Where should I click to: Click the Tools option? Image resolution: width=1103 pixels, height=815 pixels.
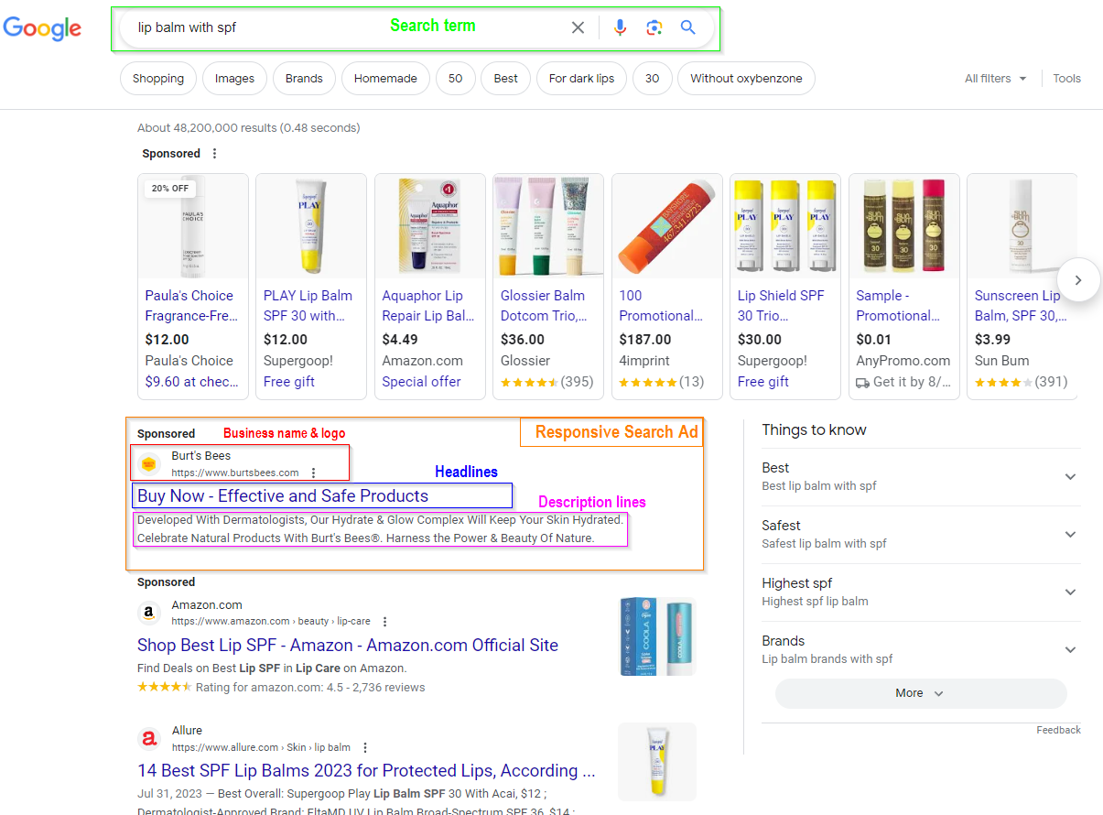(1066, 79)
